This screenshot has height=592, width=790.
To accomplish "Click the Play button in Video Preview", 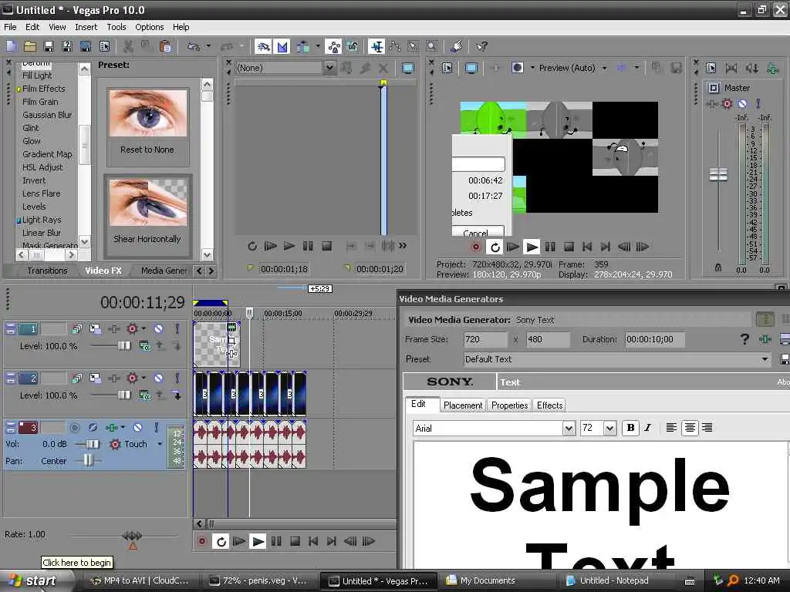I will (532, 247).
